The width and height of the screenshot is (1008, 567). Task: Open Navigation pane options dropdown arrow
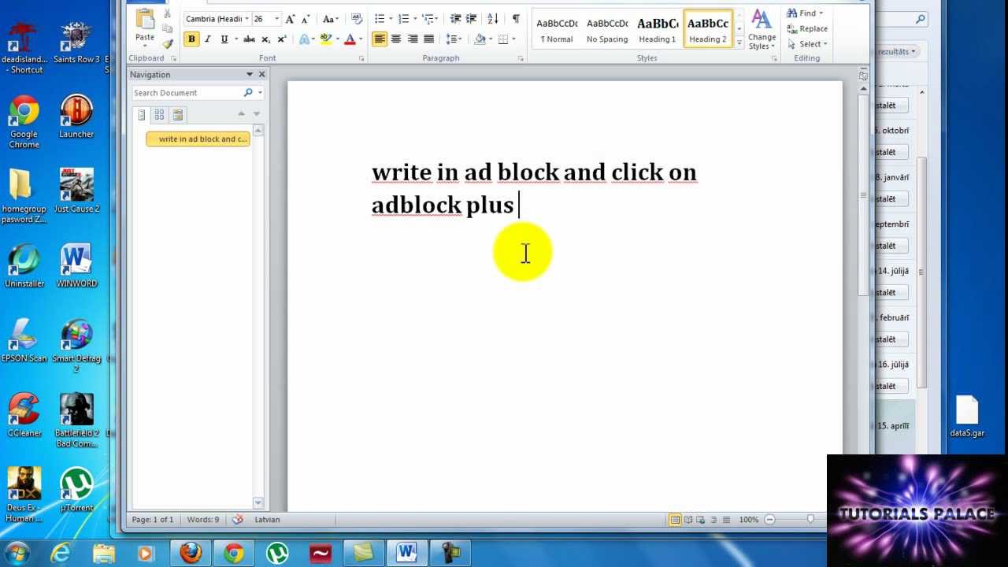(250, 75)
